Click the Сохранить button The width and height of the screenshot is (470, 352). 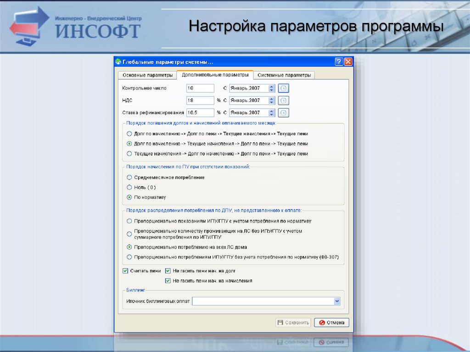coord(293,323)
